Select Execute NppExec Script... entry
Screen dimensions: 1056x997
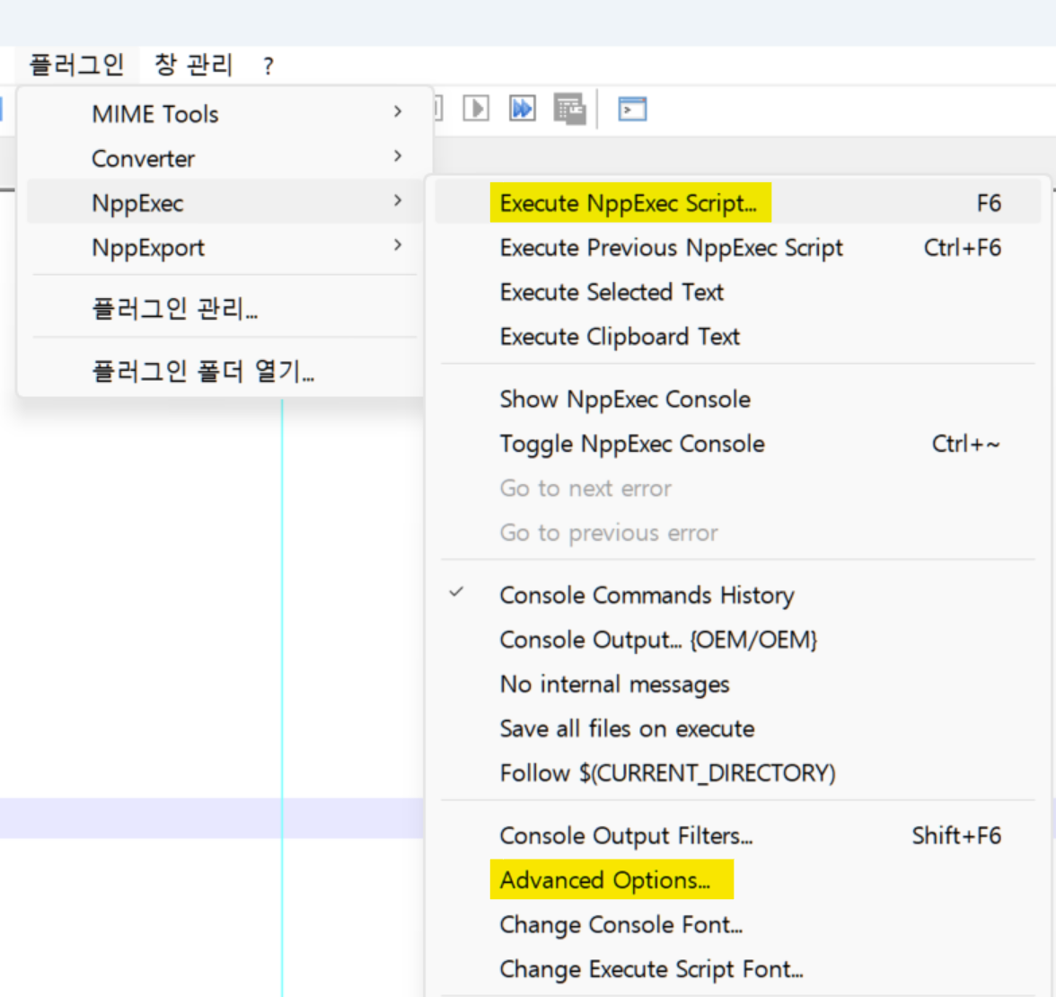pyautogui.click(x=738, y=203)
